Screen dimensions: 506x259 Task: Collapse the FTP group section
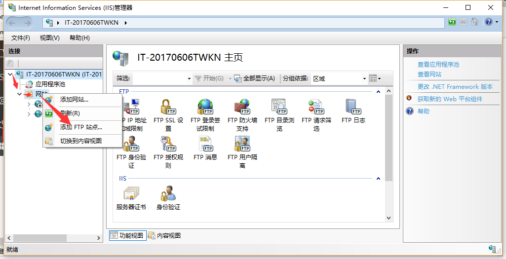pos(379,92)
